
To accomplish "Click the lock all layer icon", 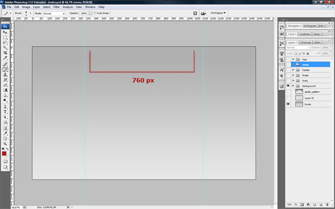I will 308,54.
